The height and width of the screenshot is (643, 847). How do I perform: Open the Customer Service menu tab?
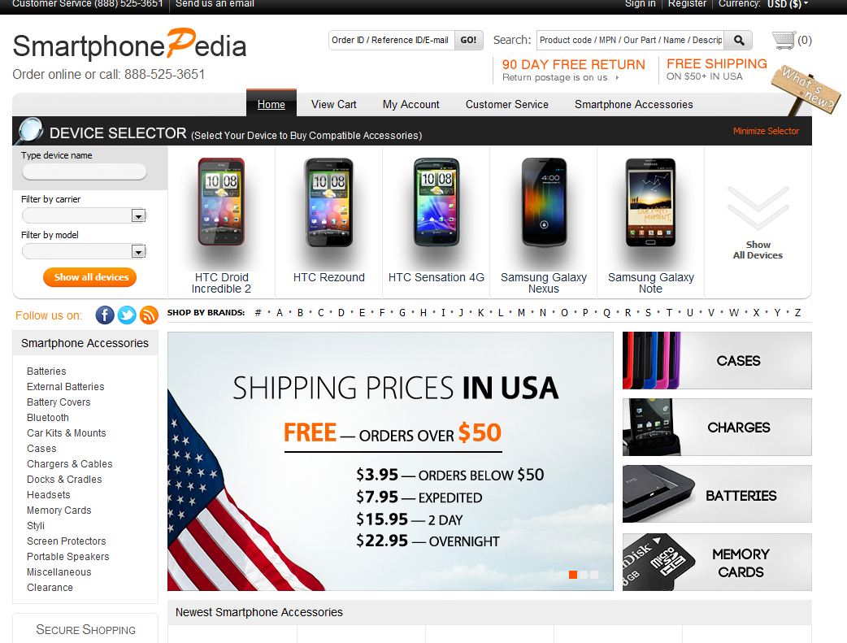click(x=506, y=104)
